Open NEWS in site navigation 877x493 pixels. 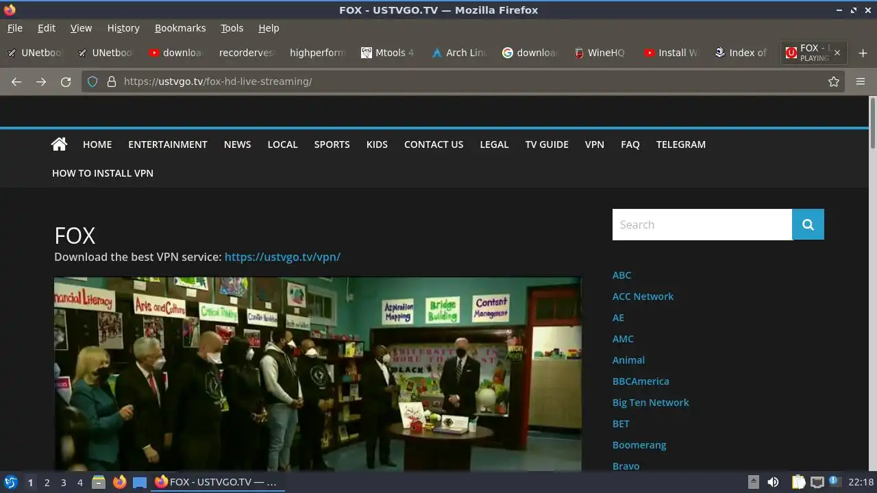[237, 144]
